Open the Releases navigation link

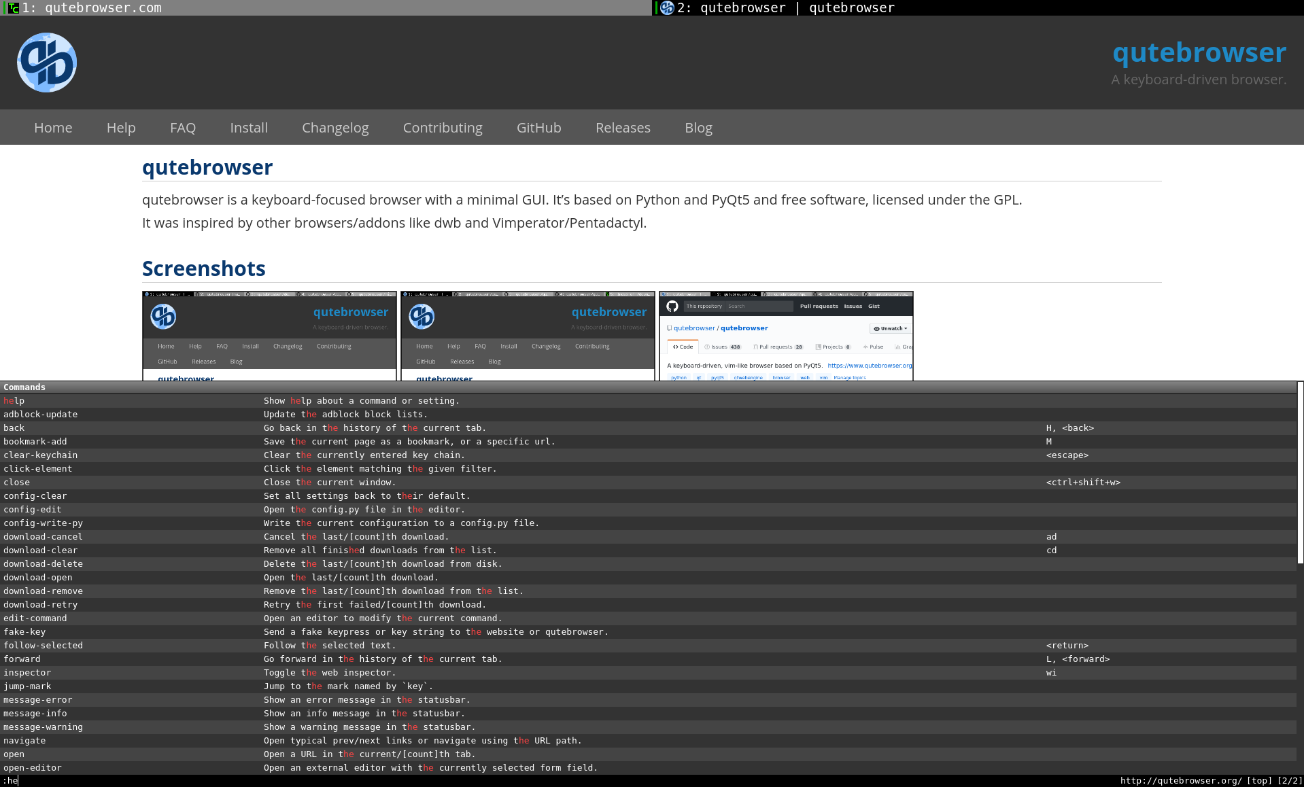[623, 128]
